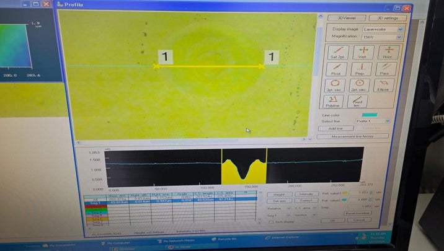Click the My Network Places shortcut
The width and height of the screenshot is (444, 251).
tap(176, 241)
